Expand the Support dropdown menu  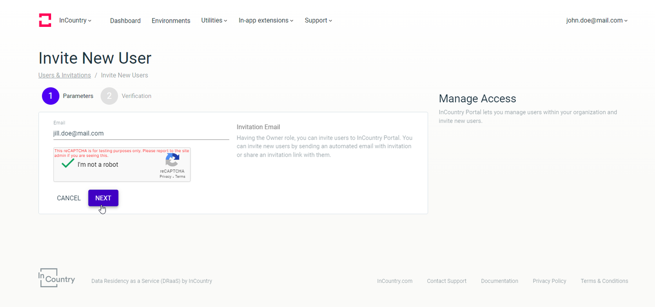[x=318, y=20]
